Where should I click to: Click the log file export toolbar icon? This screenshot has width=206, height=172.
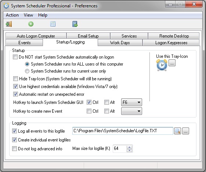(75, 24)
